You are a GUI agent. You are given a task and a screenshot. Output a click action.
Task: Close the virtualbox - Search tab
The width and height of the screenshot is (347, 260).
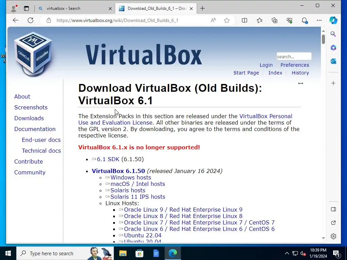tap(110, 8)
